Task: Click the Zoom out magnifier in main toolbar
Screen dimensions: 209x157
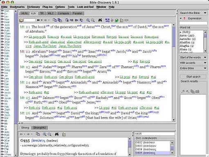Action: click(93, 20)
